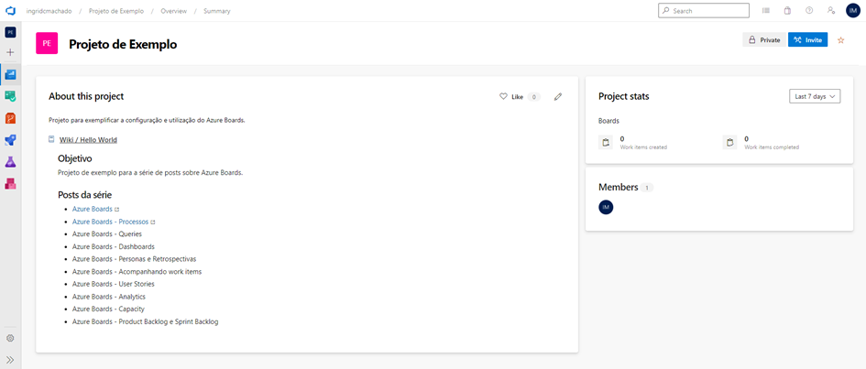Open Test Plans flask icon
866x369 pixels.
(x=10, y=162)
